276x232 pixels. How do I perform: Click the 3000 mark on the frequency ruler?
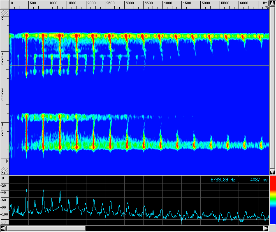click(x=130, y=3)
